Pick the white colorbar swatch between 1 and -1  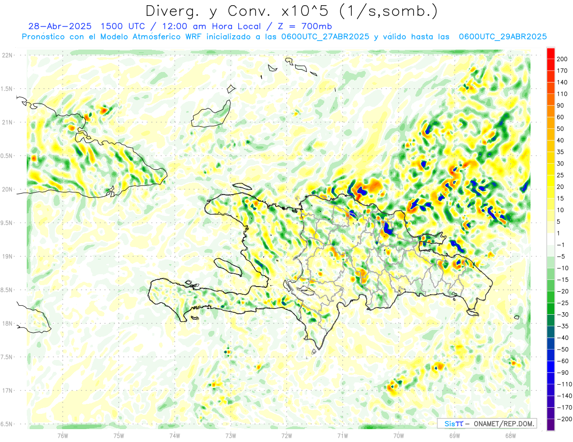551,239
